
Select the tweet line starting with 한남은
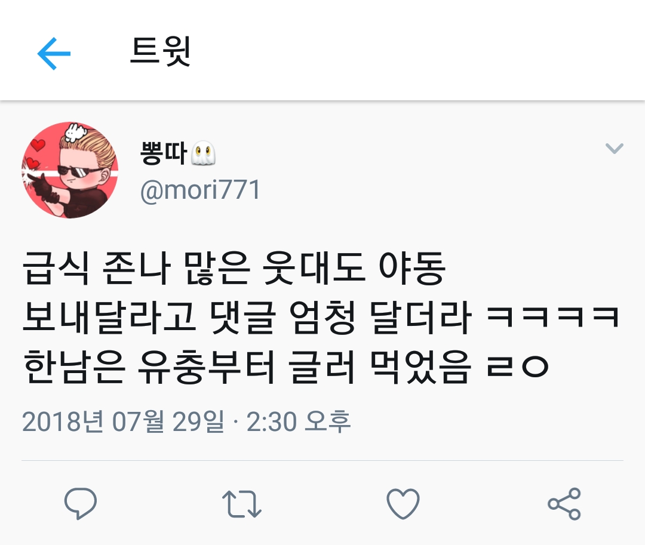click(286, 367)
